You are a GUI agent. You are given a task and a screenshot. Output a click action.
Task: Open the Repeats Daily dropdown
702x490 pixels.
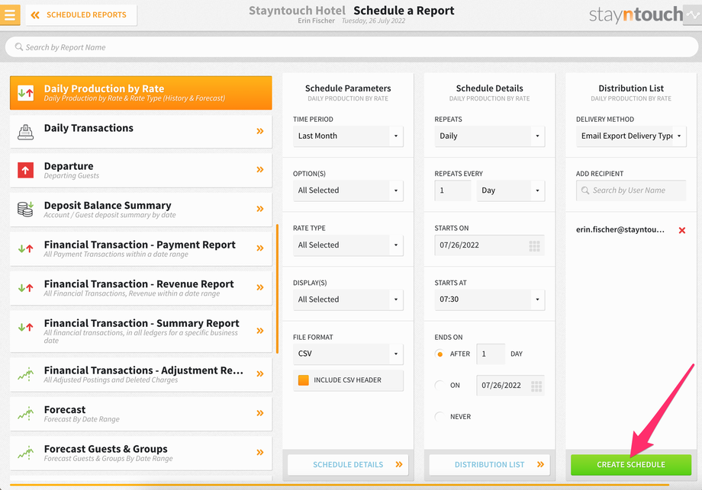(489, 136)
